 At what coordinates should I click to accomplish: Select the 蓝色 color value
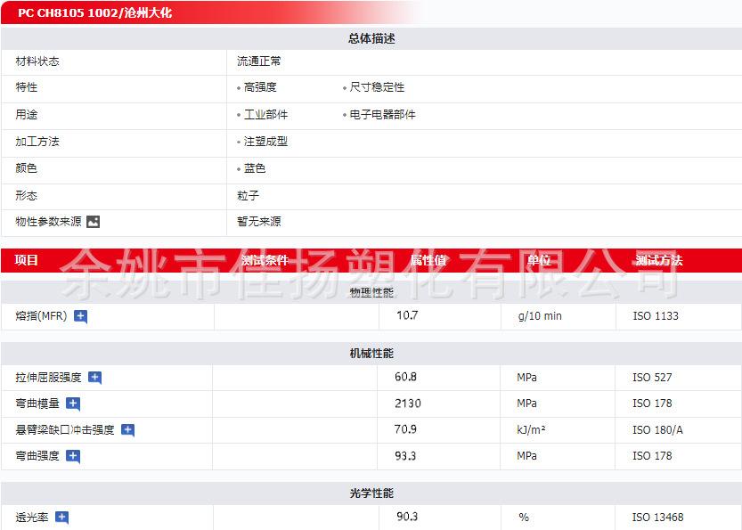(255, 168)
